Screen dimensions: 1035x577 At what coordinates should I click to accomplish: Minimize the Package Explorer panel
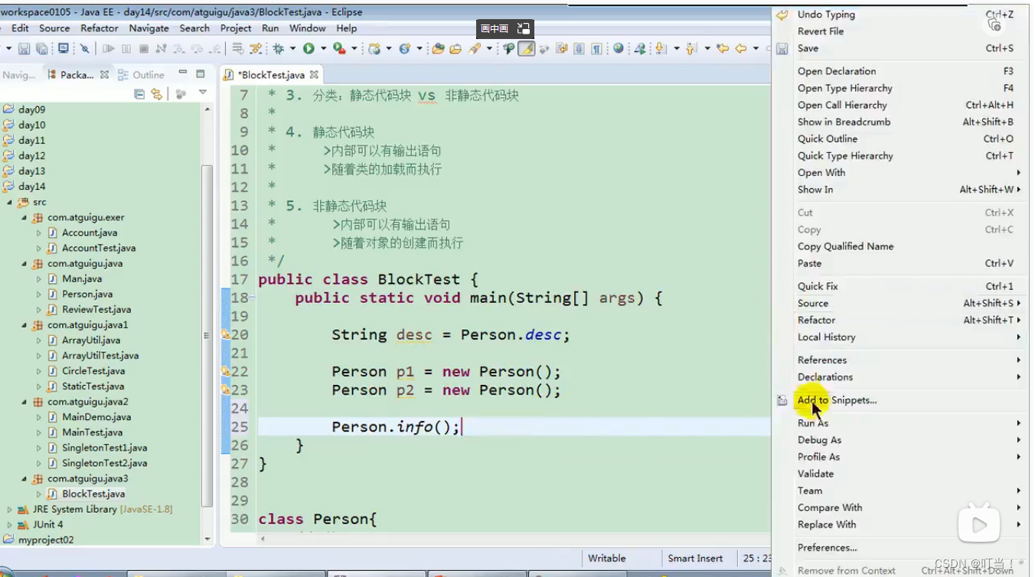click(182, 73)
